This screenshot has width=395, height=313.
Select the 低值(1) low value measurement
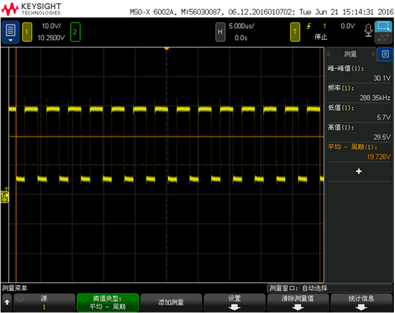pos(359,112)
